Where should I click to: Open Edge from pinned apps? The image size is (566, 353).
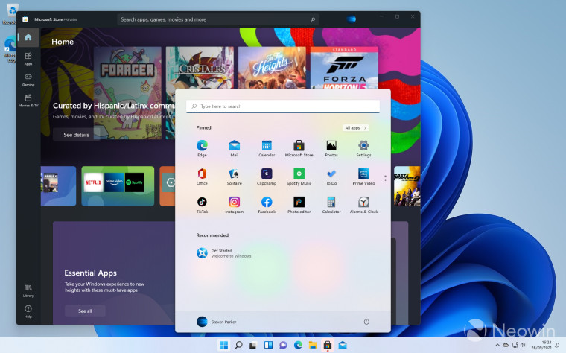tap(202, 148)
